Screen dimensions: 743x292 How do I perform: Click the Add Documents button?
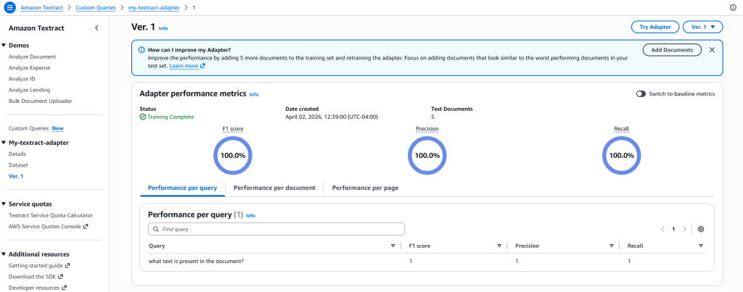pyautogui.click(x=672, y=50)
